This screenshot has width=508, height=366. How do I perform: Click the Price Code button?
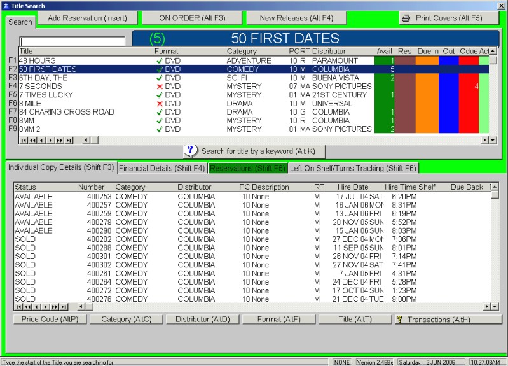point(50,320)
